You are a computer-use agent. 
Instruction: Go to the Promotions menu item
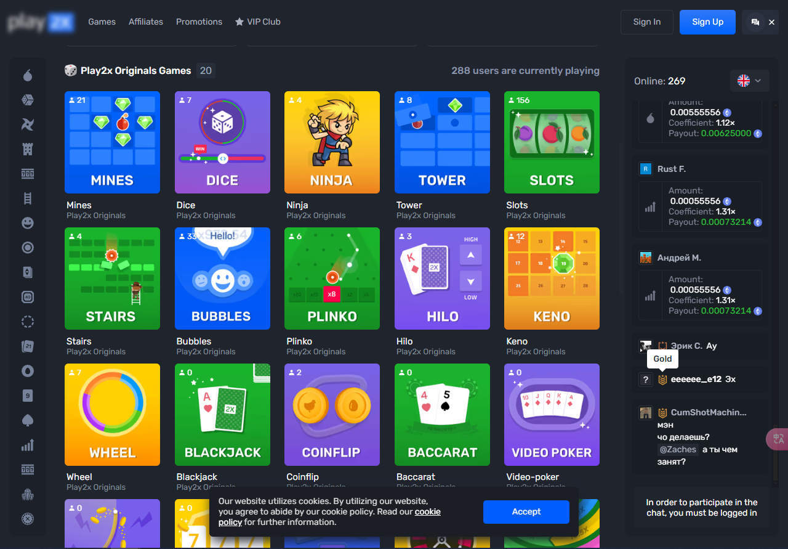pyautogui.click(x=199, y=22)
